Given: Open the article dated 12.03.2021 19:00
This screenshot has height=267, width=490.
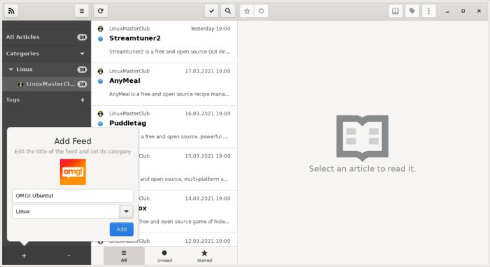Looking at the screenshot, I should click(188, 240).
